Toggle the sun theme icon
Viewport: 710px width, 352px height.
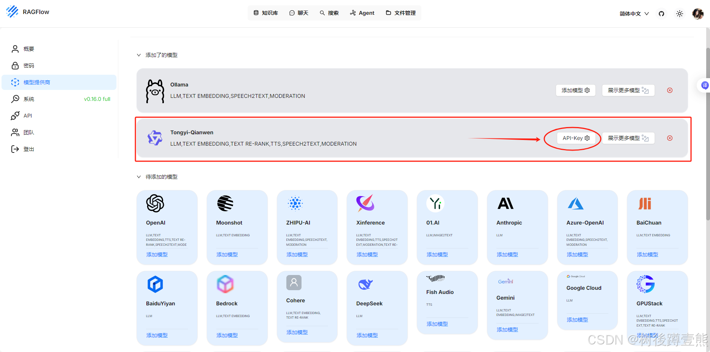[680, 14]
